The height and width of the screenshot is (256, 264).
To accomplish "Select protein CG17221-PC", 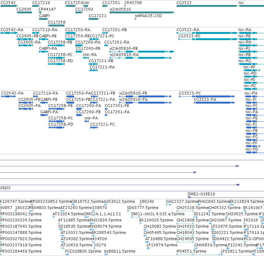I will 103,125.
